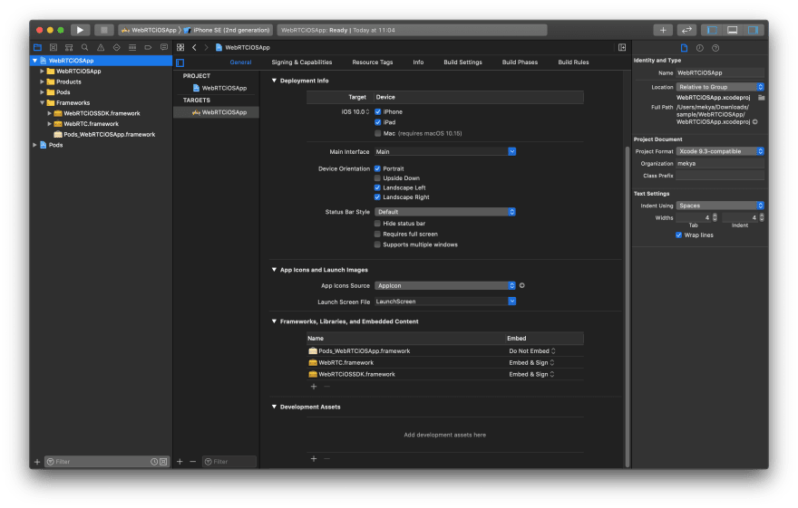Open the Project Format dropdown
798x508 pixels.
click(720, 151)
